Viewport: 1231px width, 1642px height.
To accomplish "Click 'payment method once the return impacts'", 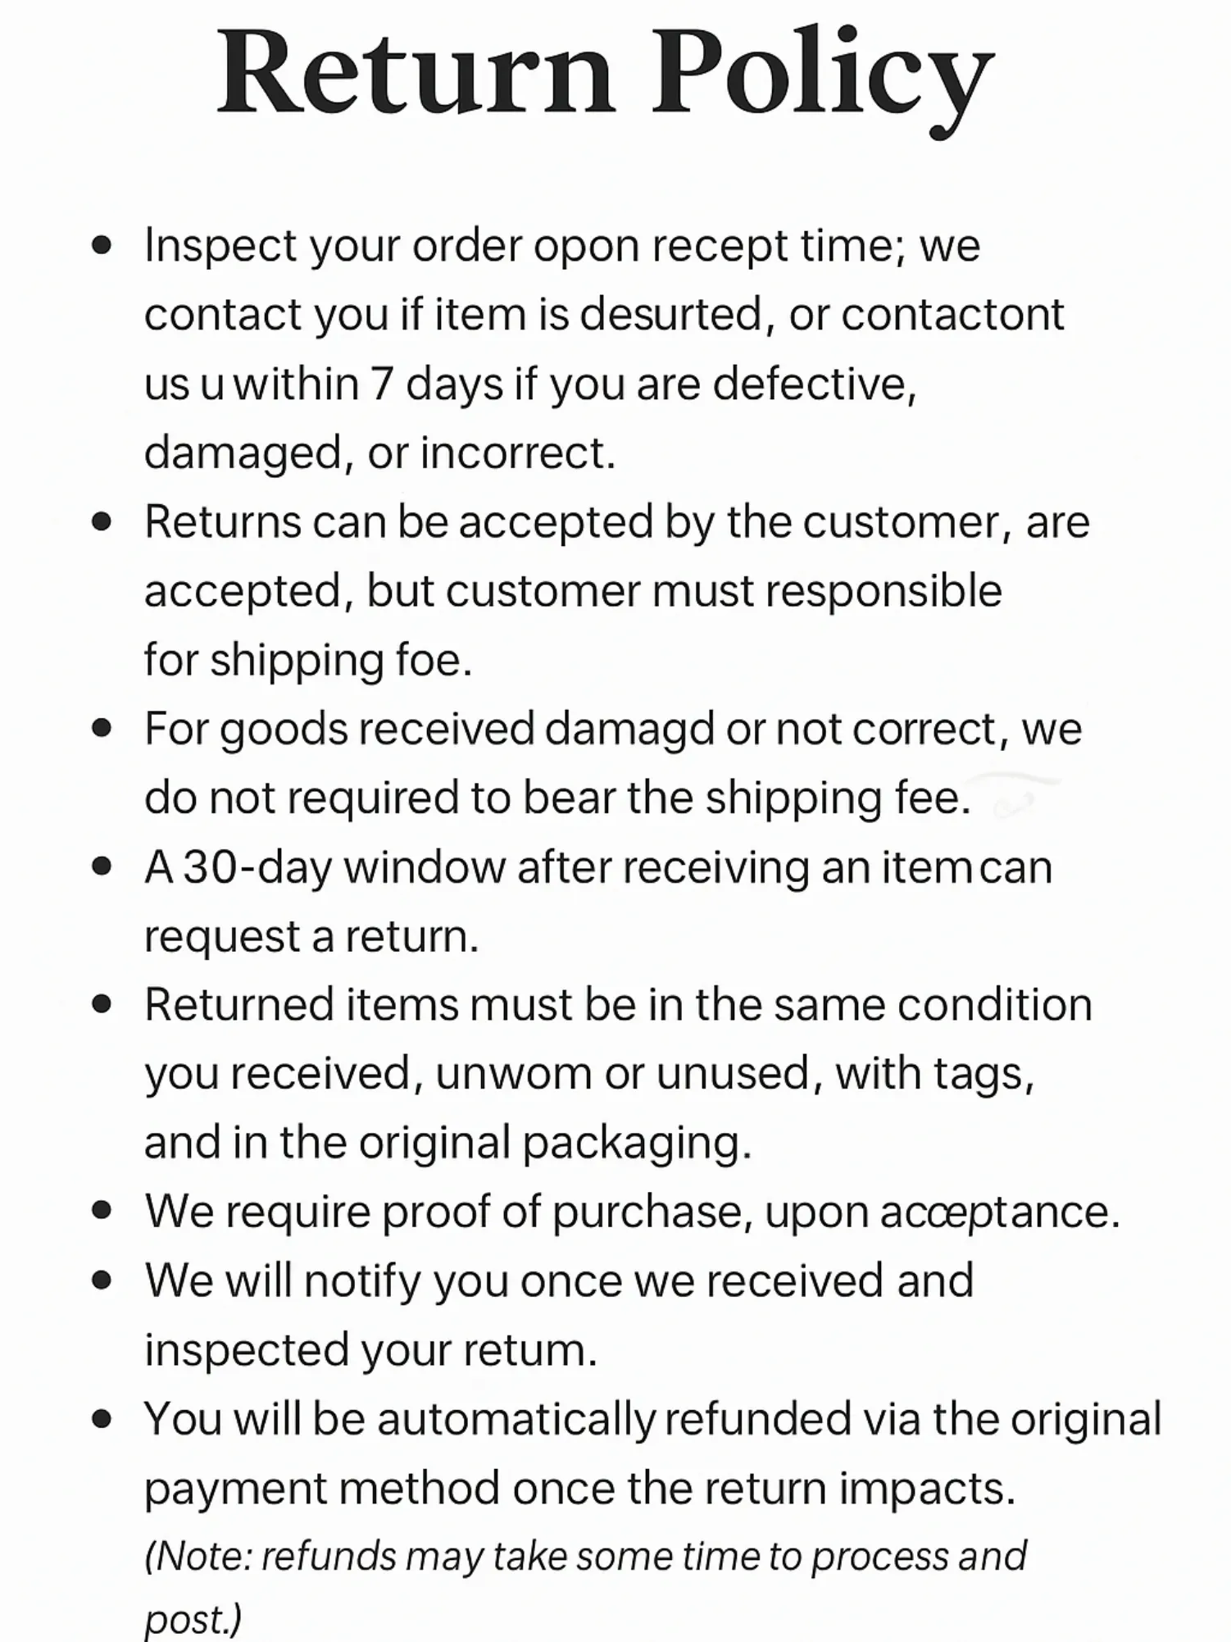I will (x=579, y=1489).
